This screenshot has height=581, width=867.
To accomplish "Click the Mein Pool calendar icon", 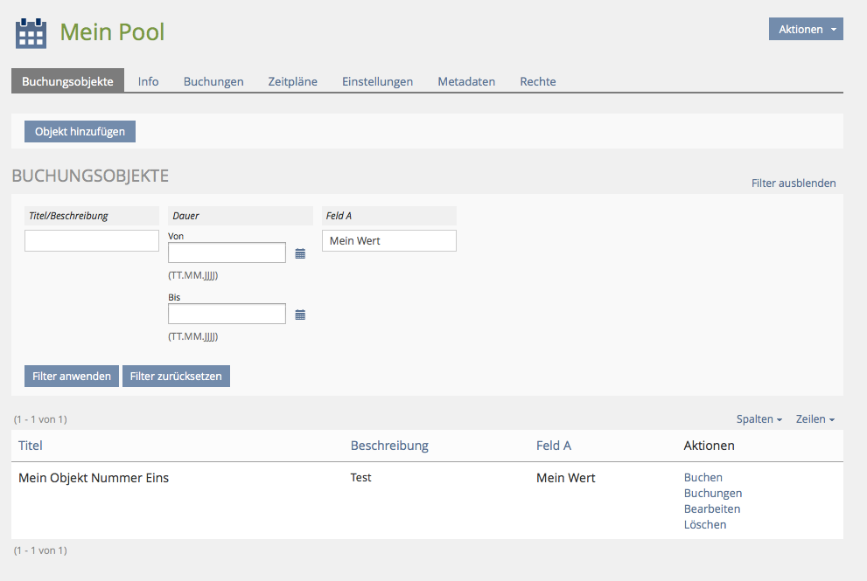I will point(31,32).
